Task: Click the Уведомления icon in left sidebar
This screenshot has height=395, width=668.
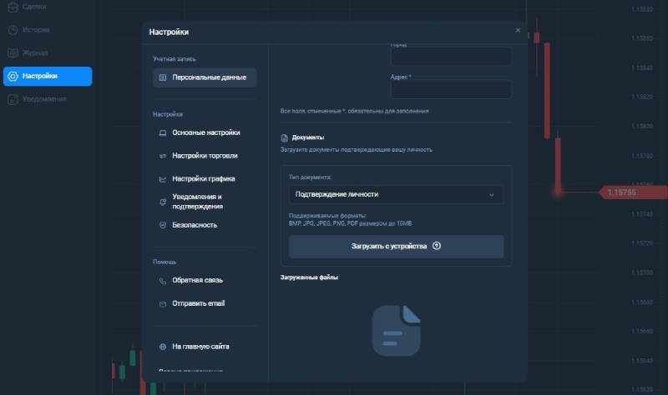Action: click(13, 99)
